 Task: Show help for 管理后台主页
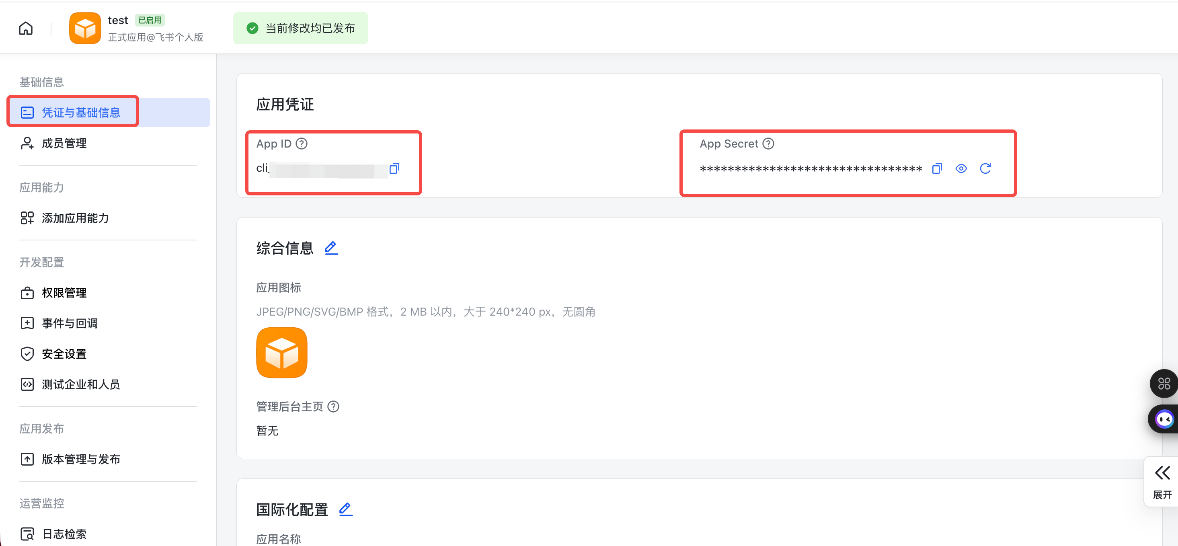point(334,406)
